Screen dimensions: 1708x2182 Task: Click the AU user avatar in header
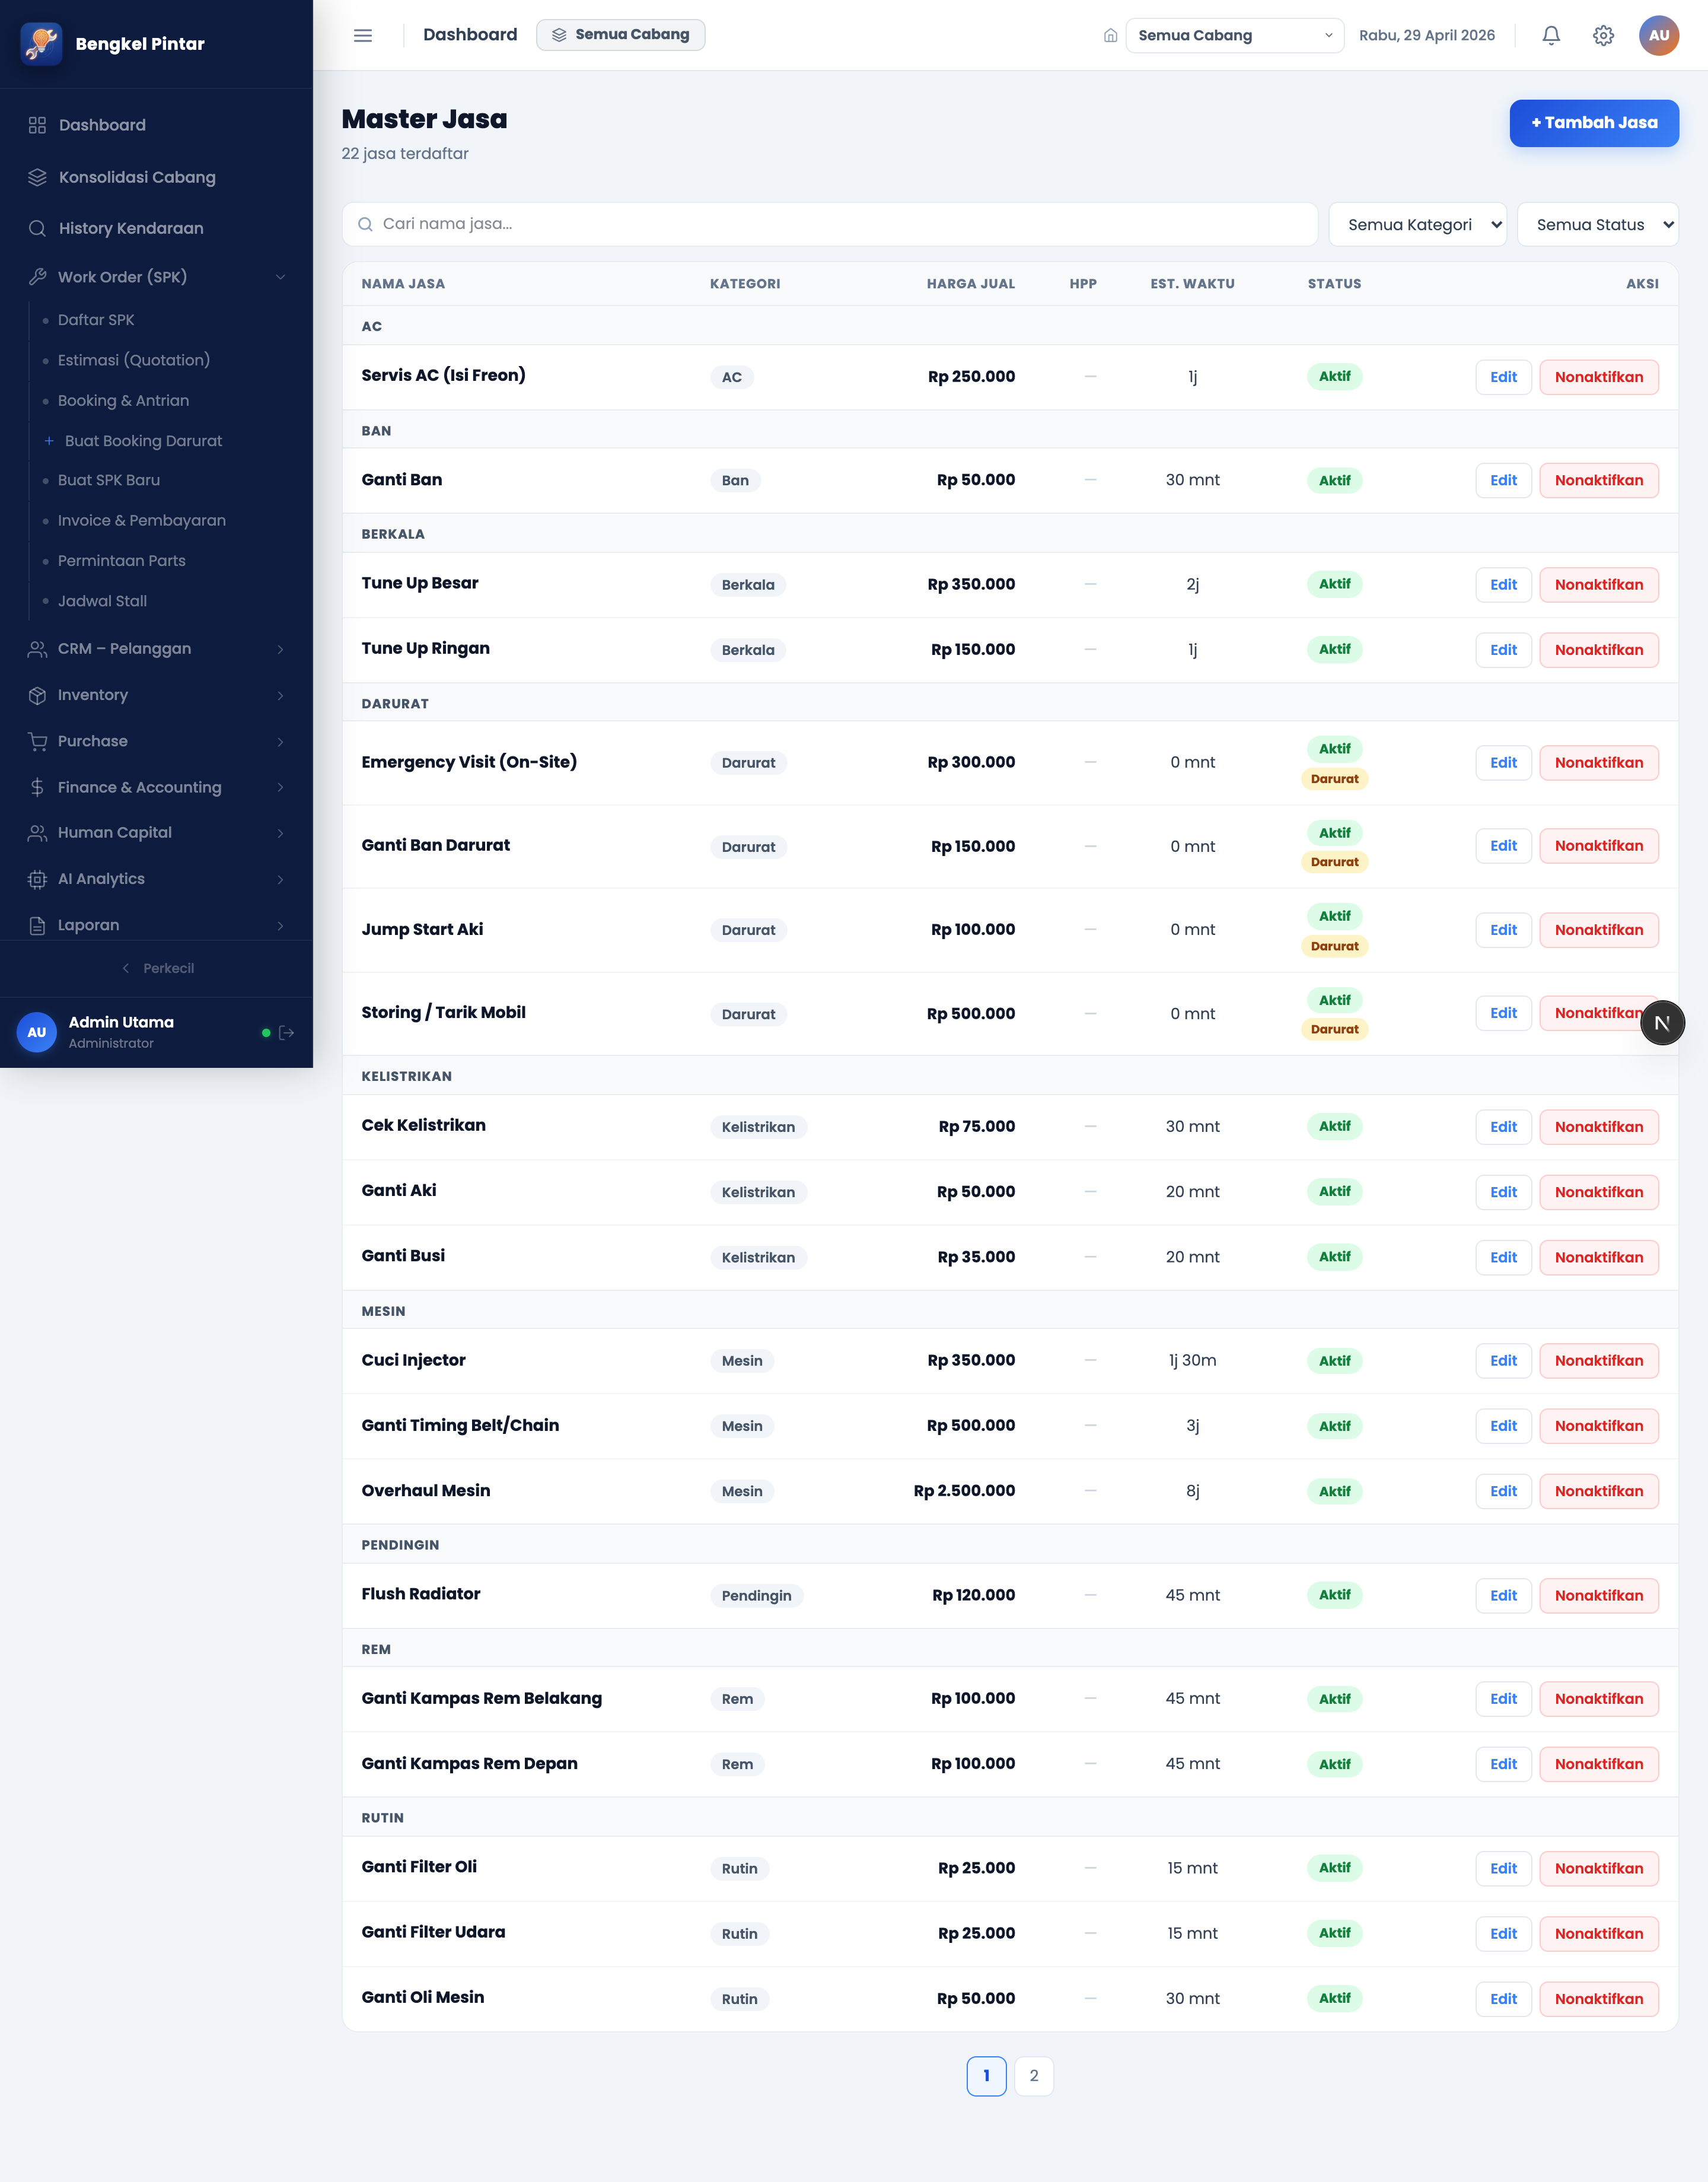[1658, 35]
